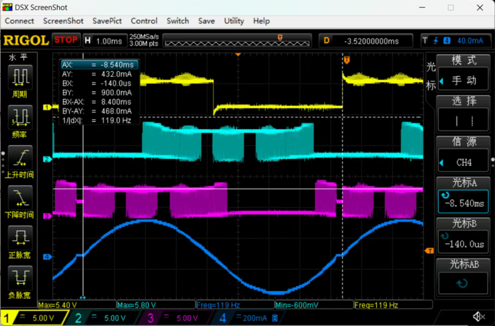
Task: Click the AX = -8.540ms cursor readout
Action: tap(99, 65)
